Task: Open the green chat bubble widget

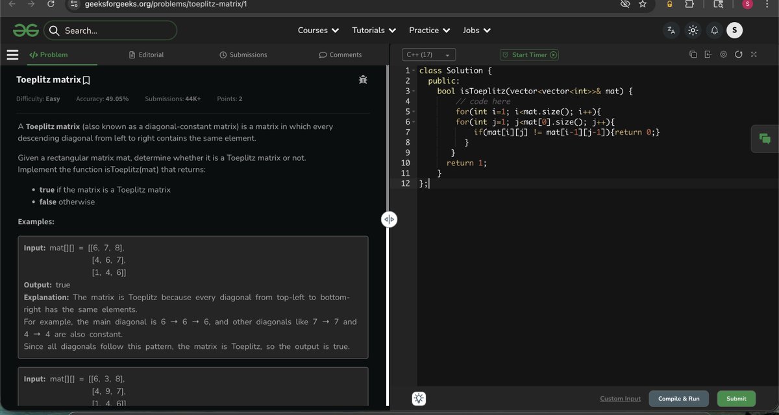Action: [x=765, y=139]
